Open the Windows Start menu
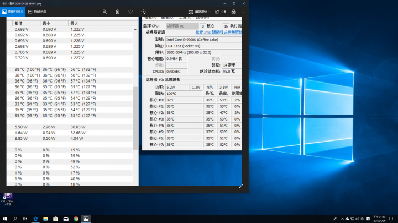Viewport: 398px width, 223px height. [5, 219]
